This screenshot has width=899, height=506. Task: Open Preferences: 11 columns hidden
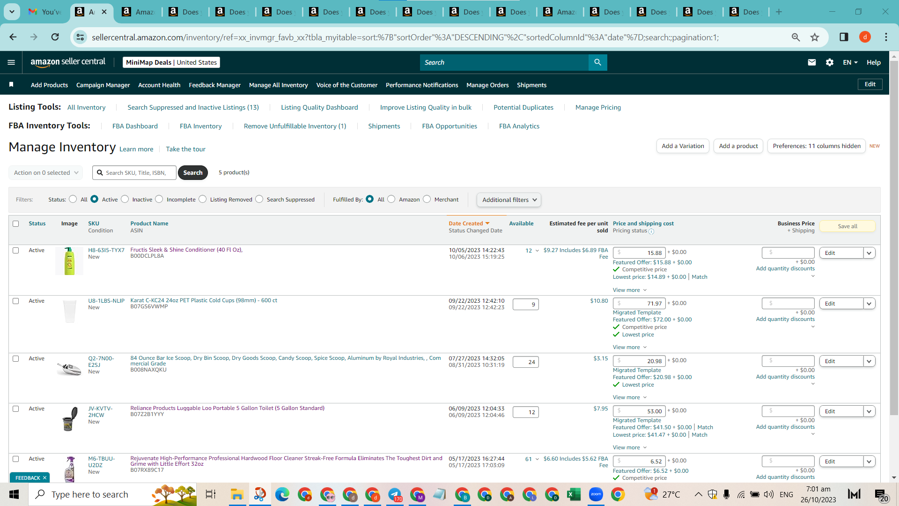pos(817,146)
